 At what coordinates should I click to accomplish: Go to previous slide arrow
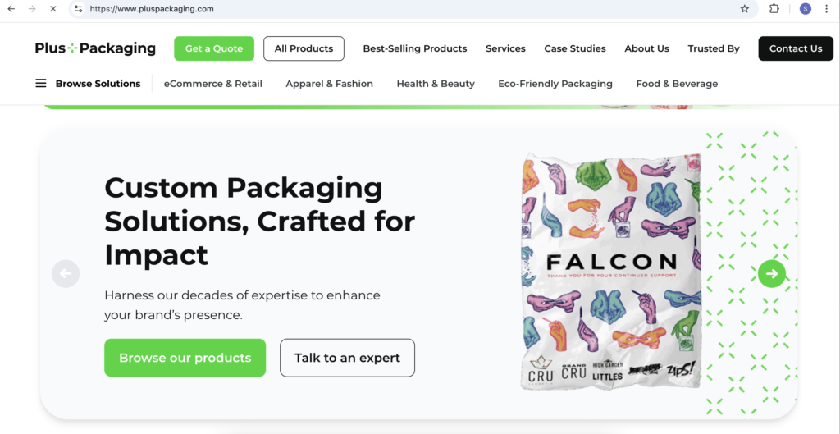(x=66, y=273)
